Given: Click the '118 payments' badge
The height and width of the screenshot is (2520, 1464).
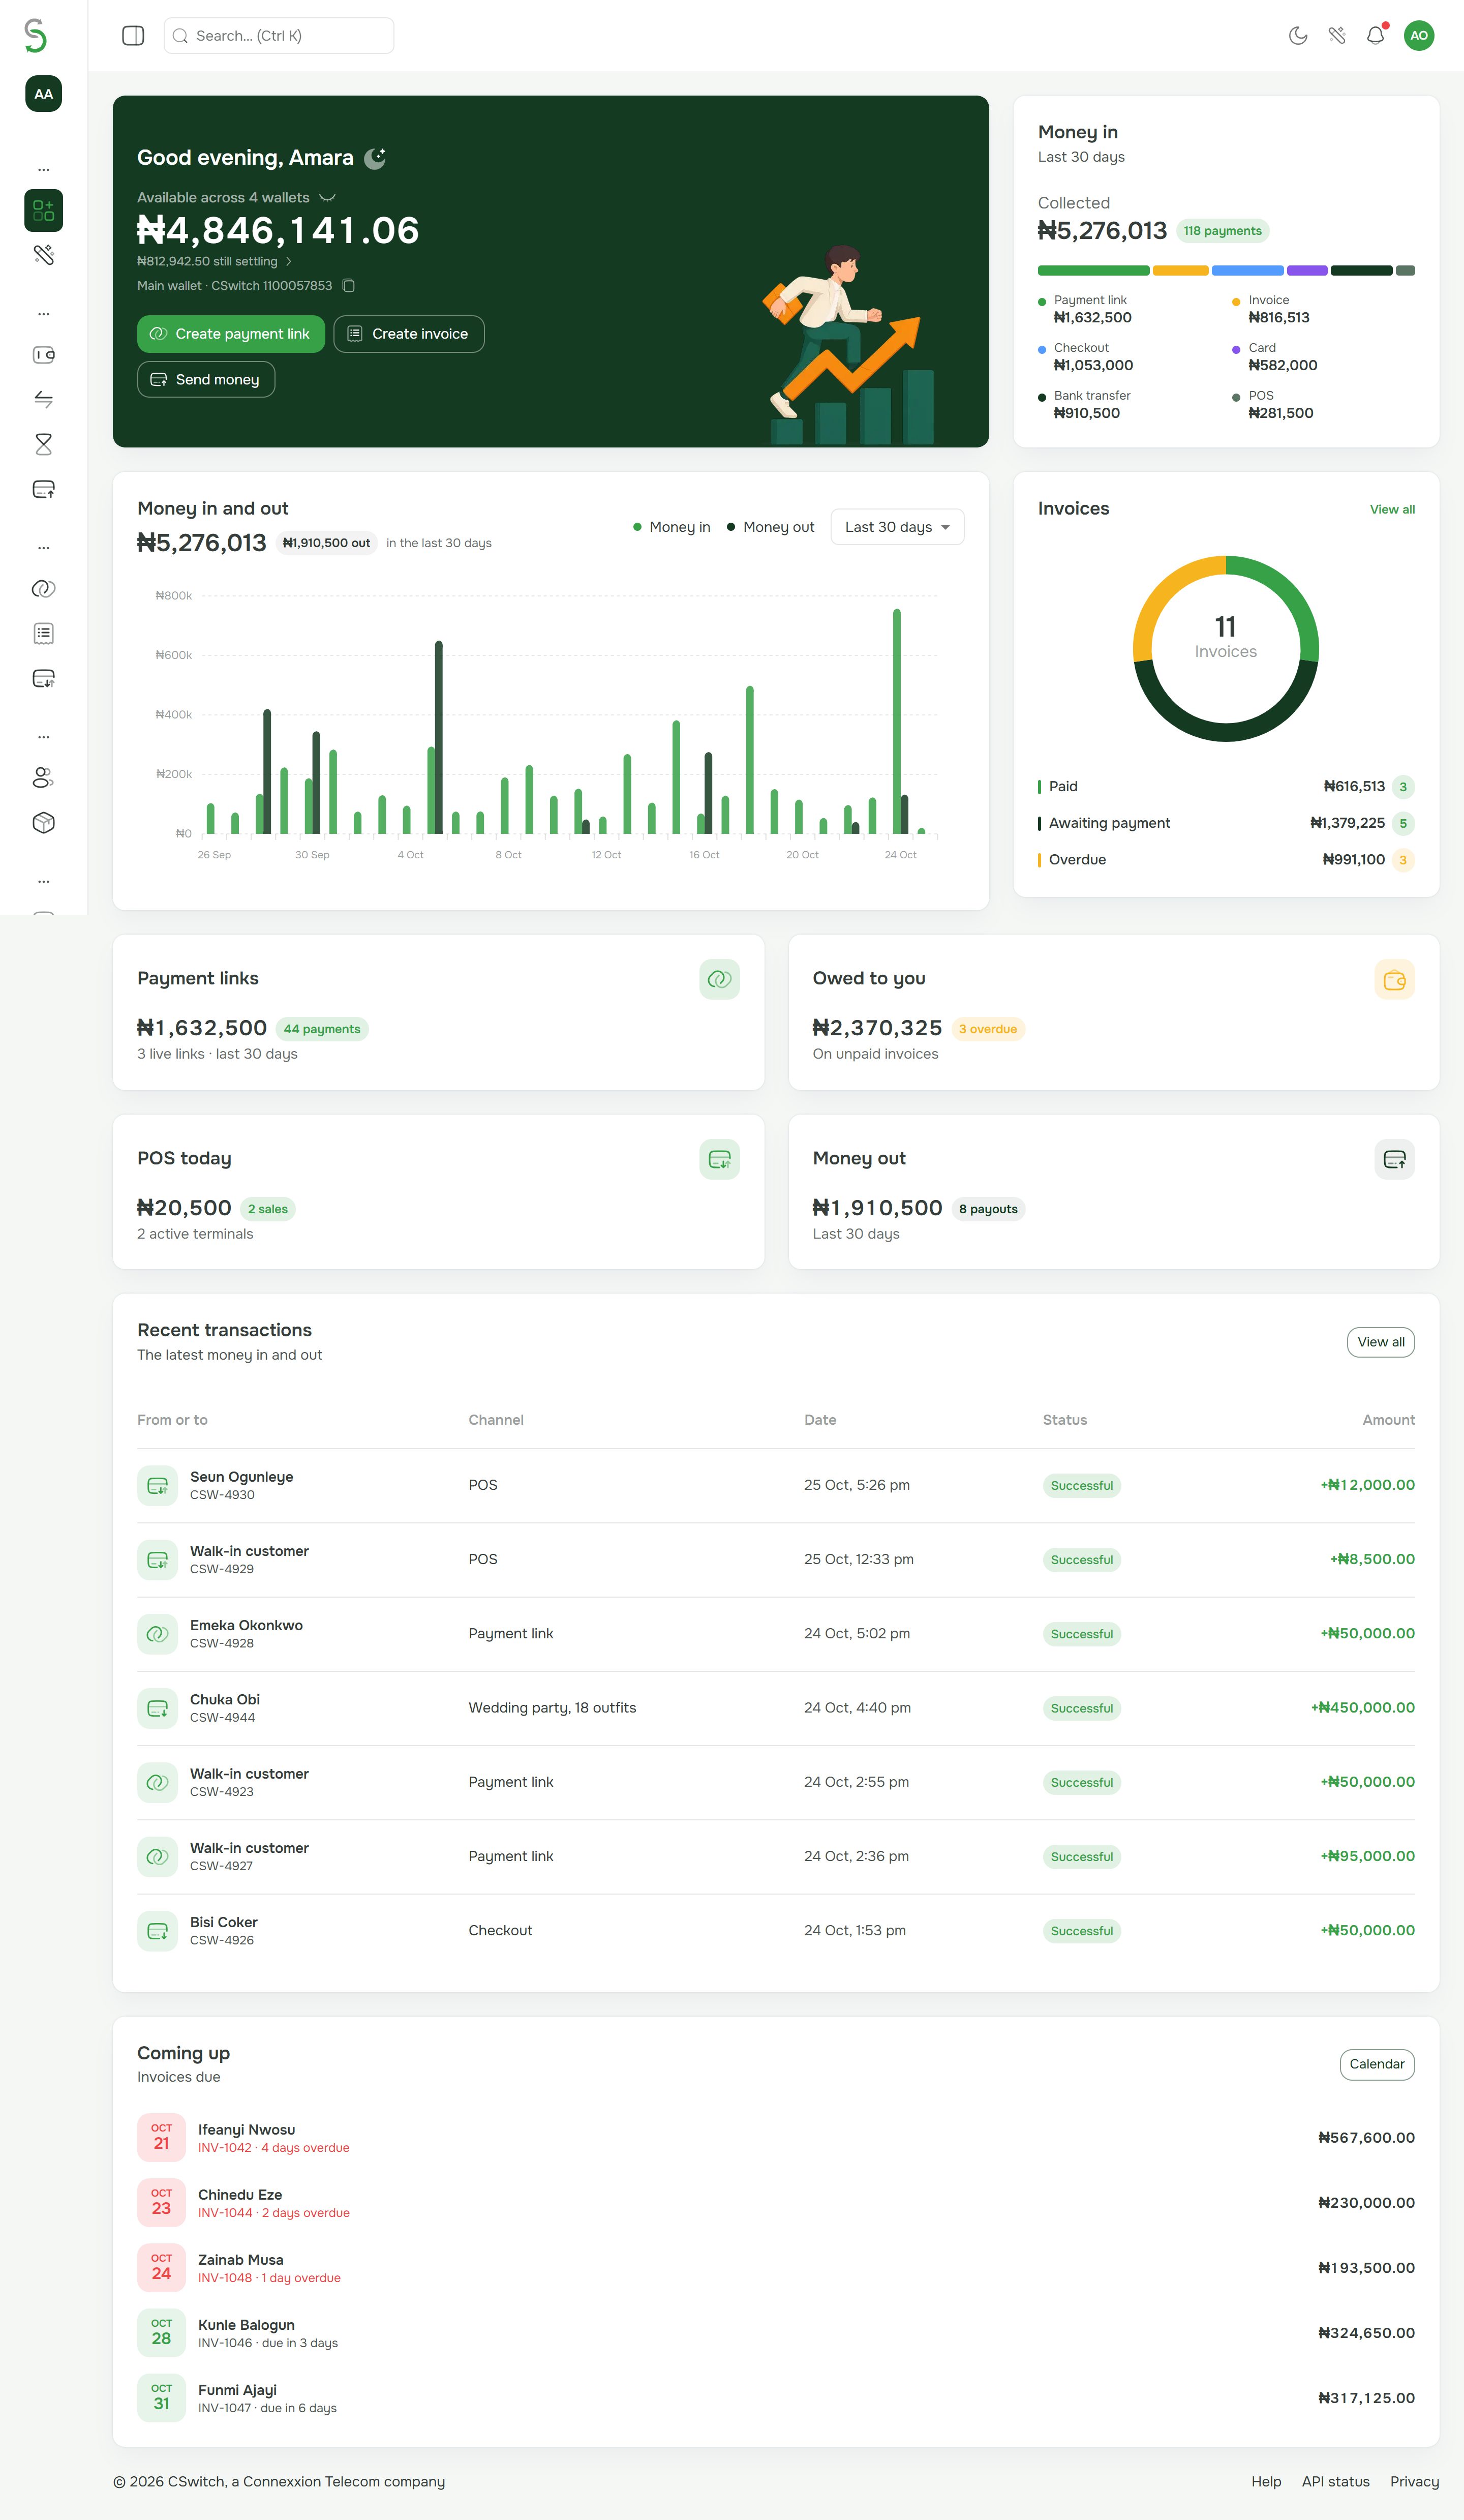Looking at the screenshot, I should (1222, 231).
